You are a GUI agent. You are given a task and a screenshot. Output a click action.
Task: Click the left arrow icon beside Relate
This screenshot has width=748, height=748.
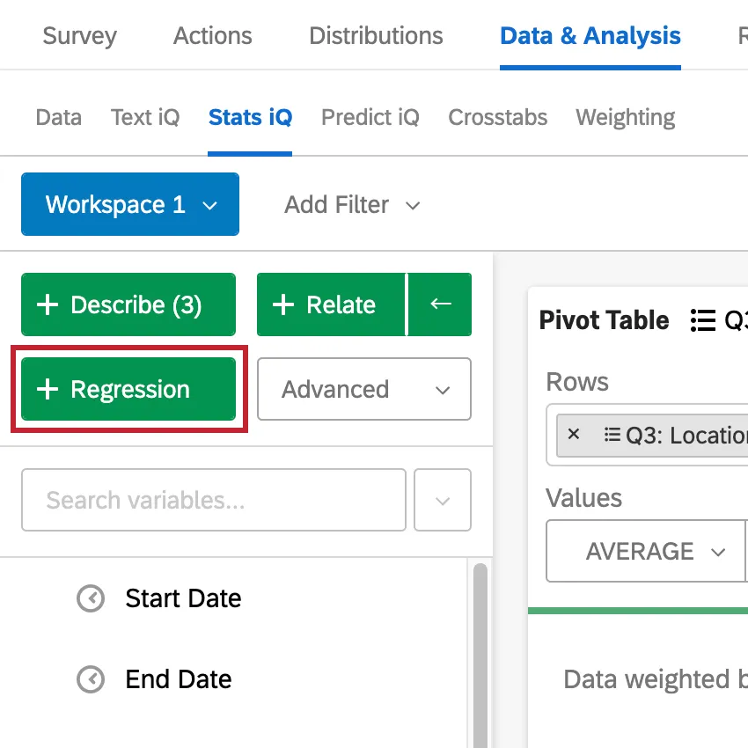(x=439, y=304)
